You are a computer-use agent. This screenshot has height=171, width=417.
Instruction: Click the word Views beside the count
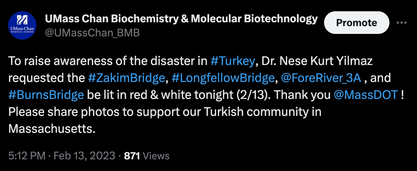(156, 155)
